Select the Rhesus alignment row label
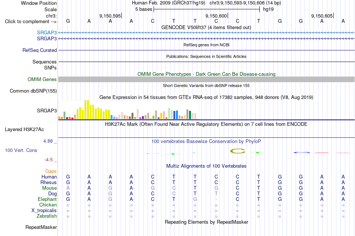Screen dimensions: 355x236 pos(49,182)
